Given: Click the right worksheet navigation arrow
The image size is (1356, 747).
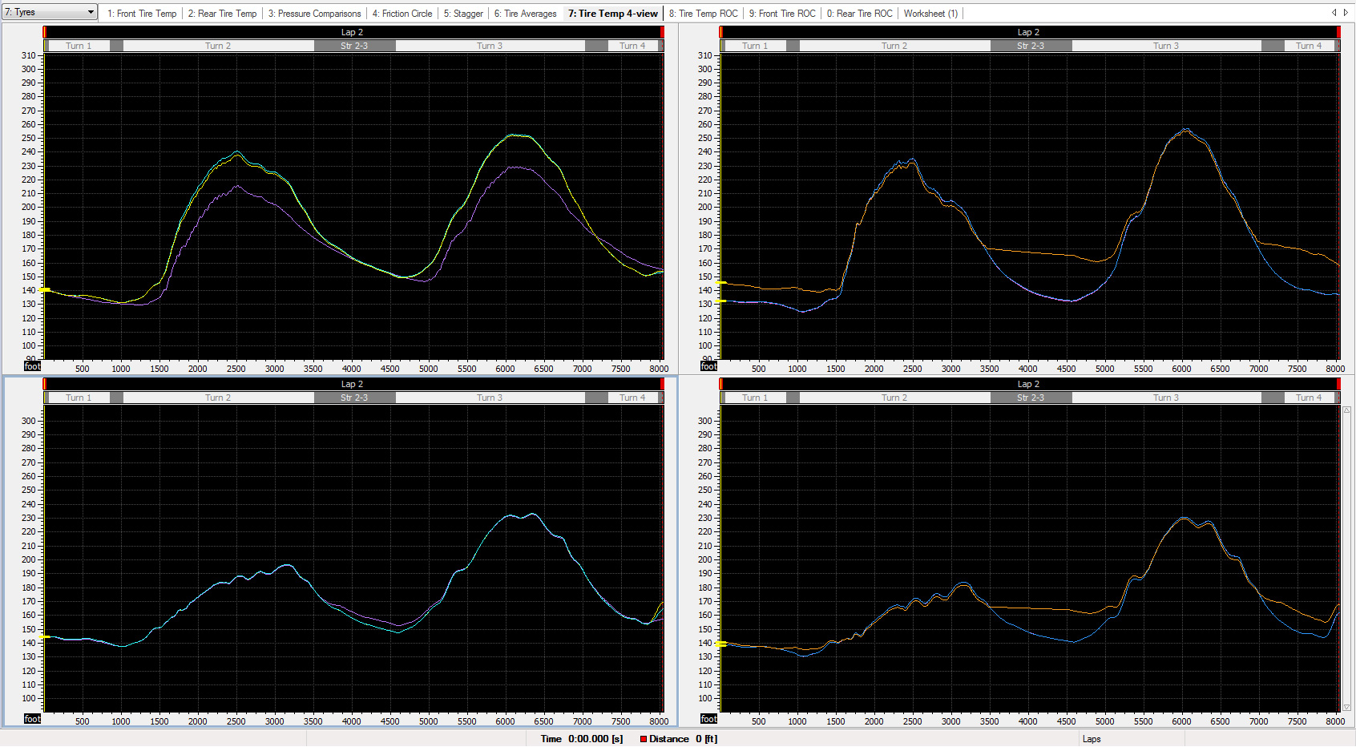Looking at the screenshot, I should coord(1347,13).
